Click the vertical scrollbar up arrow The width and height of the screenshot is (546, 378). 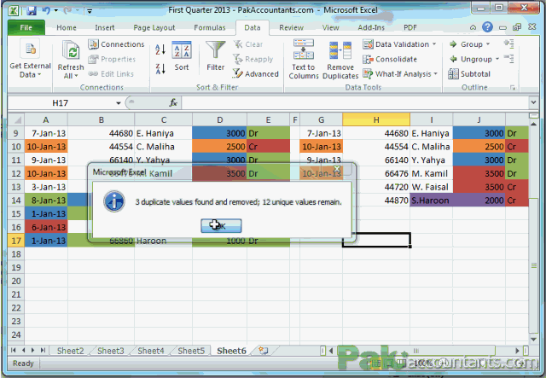(533, 124)
